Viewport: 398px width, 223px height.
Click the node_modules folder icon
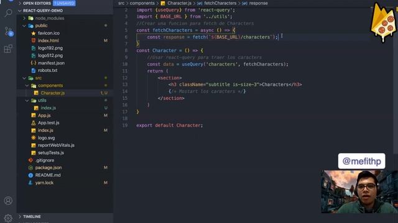[x=30, y=18]
